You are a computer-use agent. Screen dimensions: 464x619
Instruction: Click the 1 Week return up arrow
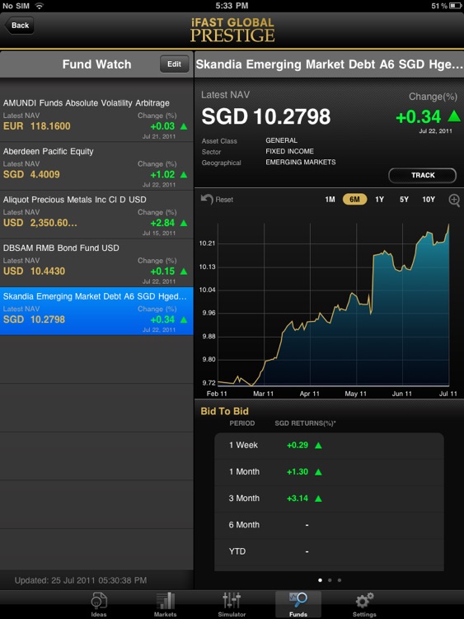[x=318, y=446]
